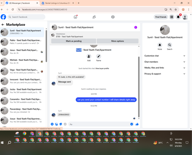The width and height of the screenshot is (192, 155).
Task: Open Jesus conversation in chat list
Action: (22, 52)
